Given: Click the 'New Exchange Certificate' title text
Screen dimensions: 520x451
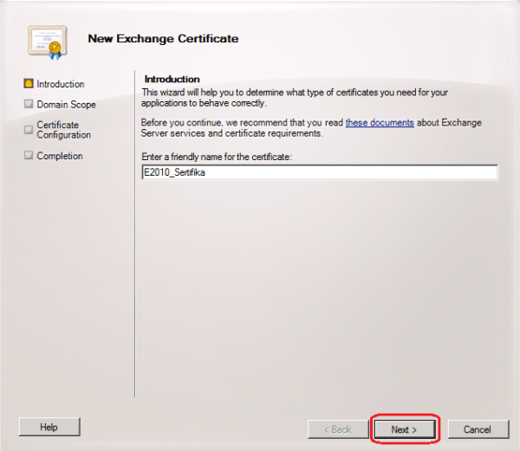Looking at the screenshot, I should pyautogui.click(x=163, y=39).
